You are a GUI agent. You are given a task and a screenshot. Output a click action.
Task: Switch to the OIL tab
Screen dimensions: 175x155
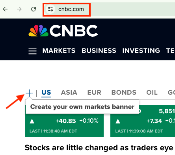tap(152, 92)
